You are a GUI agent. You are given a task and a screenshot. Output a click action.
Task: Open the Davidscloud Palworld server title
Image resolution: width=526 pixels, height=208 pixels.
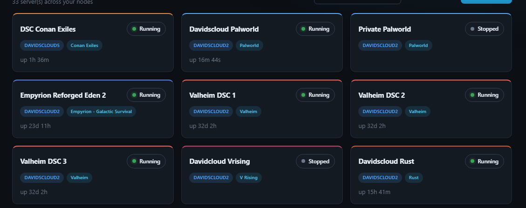click(224, 29)
